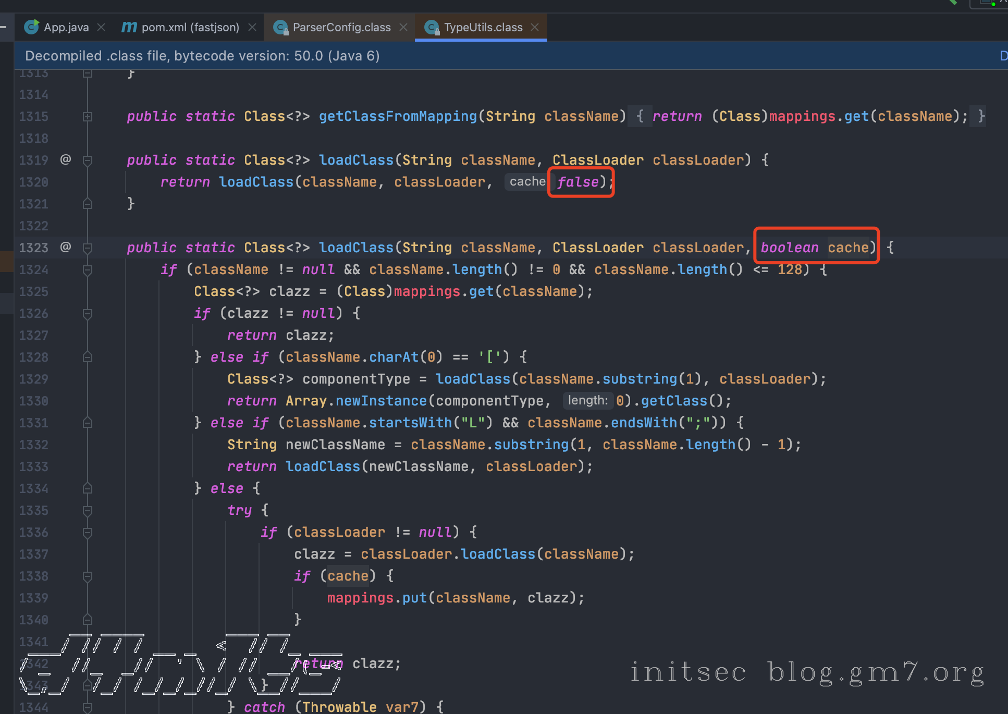
Task: Collapse the loadClass method at line 1323
Action: [x=88, y=248]
